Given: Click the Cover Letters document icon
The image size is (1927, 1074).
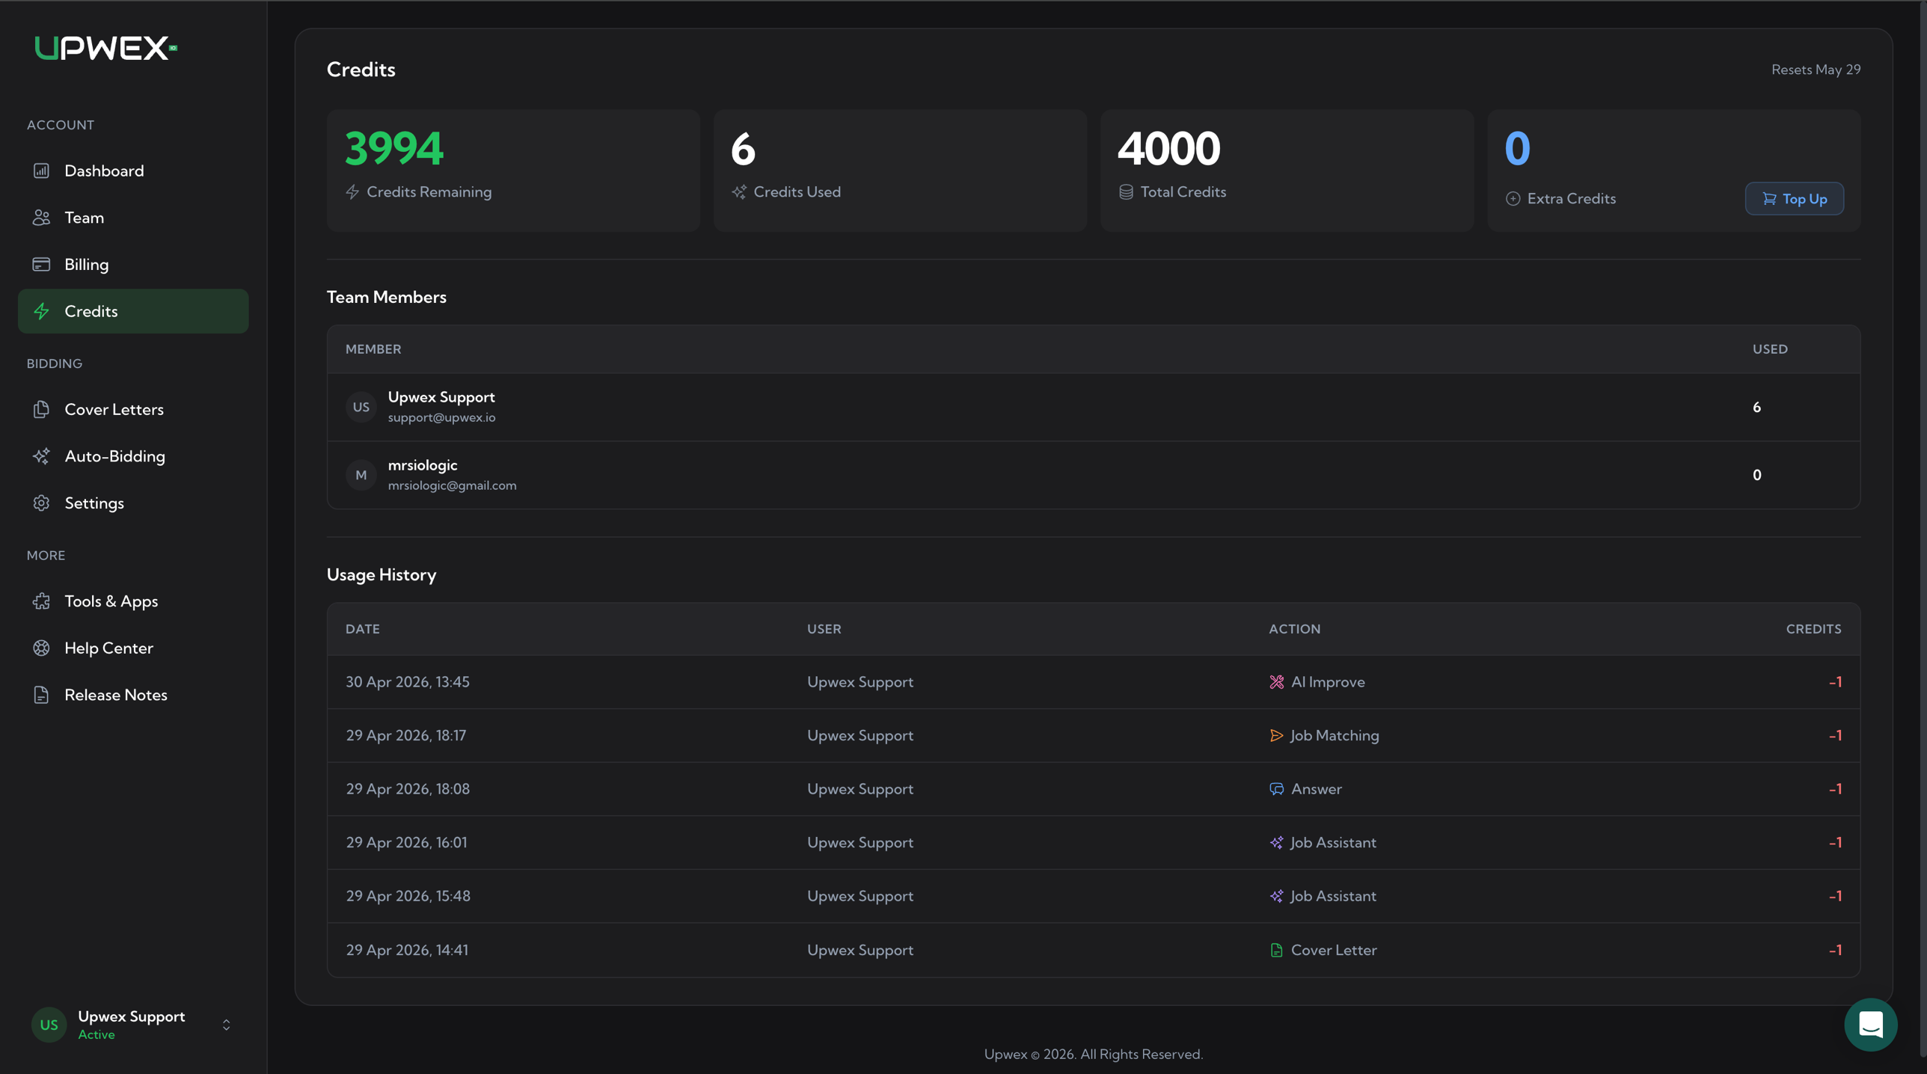Looking at the screenshot, I should pos(41,409).
